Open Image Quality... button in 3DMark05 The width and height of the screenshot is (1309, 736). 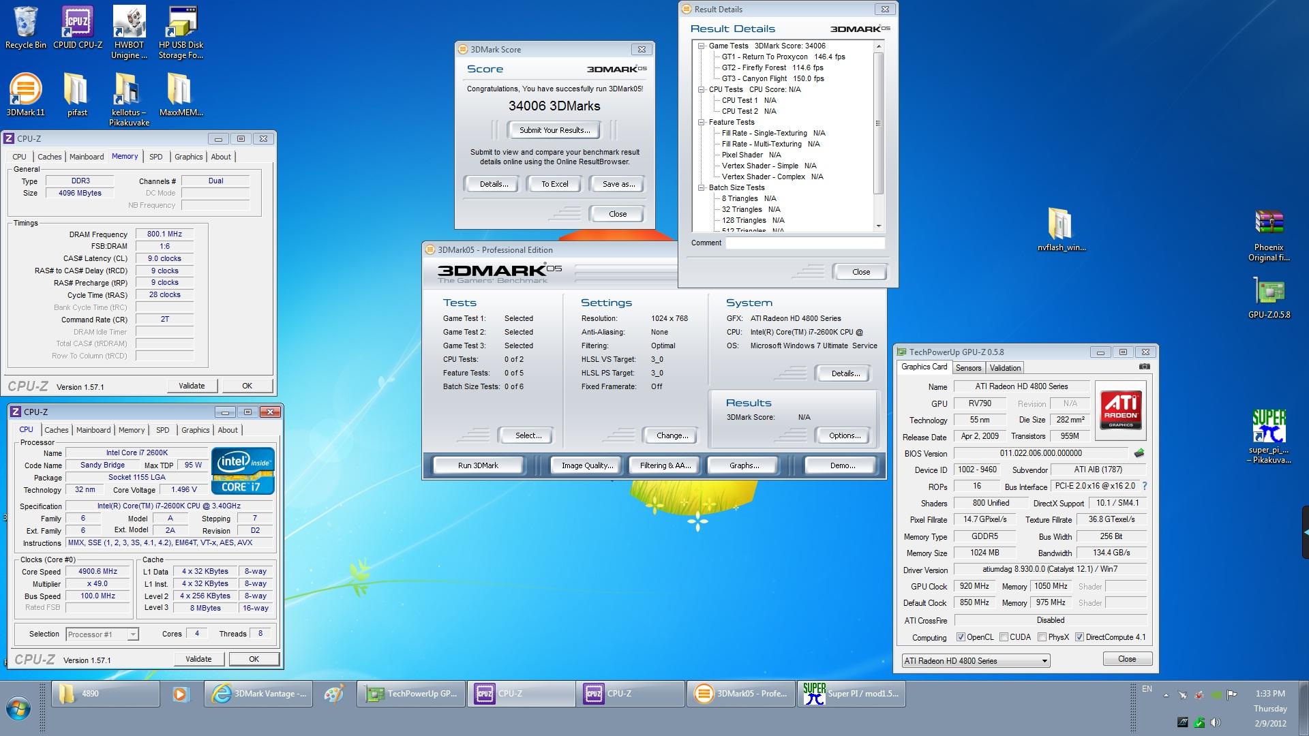click(x=587, y=465)
